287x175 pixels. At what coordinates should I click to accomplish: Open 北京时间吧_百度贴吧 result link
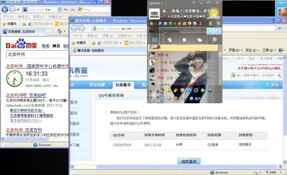click(26, 95)
